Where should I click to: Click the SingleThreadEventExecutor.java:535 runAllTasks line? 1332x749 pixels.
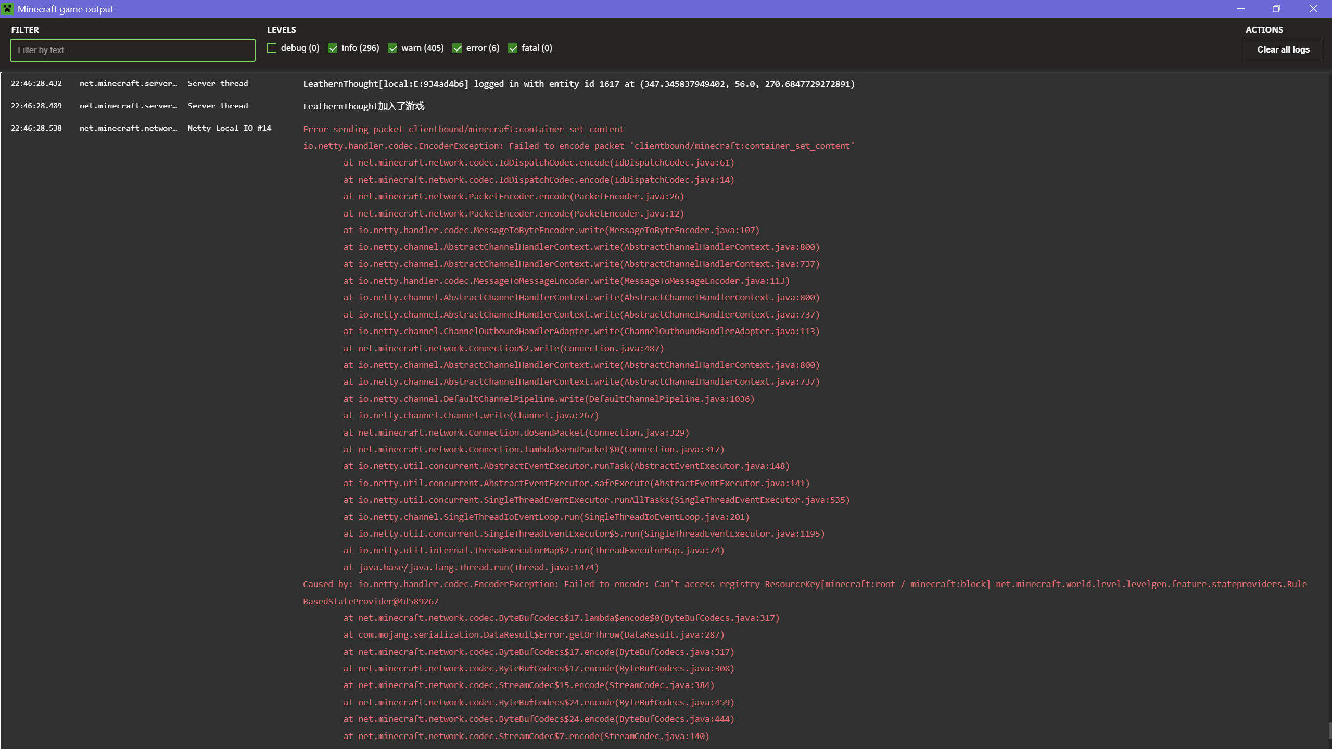click(597, 500)
